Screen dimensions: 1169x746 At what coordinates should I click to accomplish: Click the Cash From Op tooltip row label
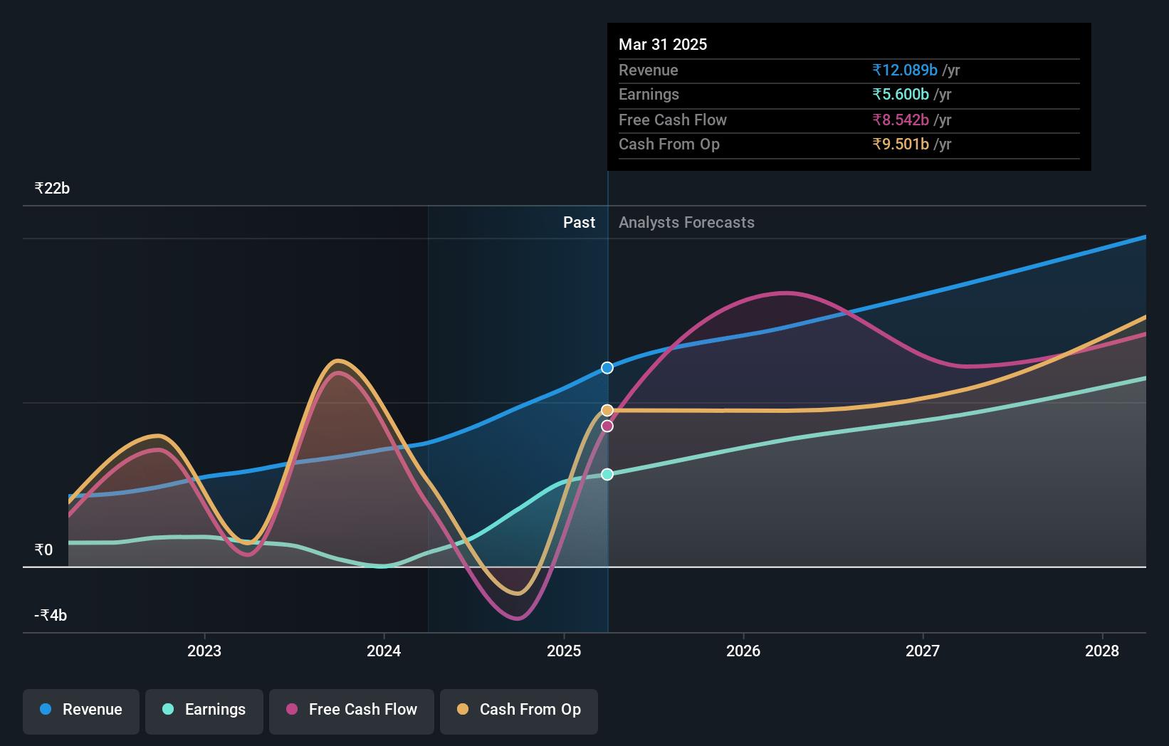669,144
